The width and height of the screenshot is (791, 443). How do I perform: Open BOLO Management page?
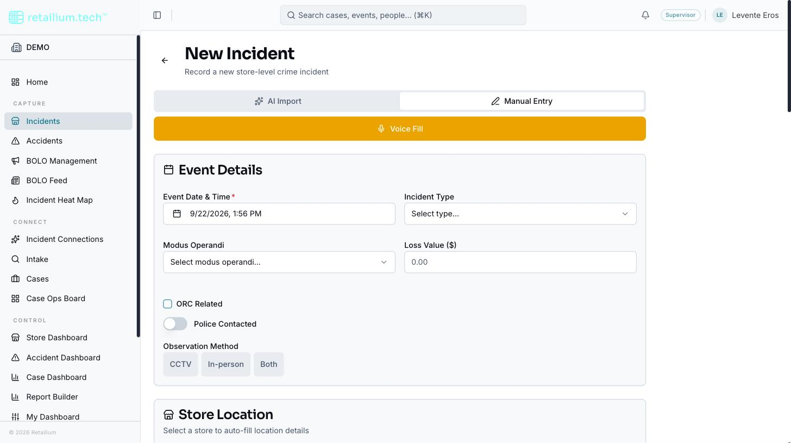tap(68, 161)
